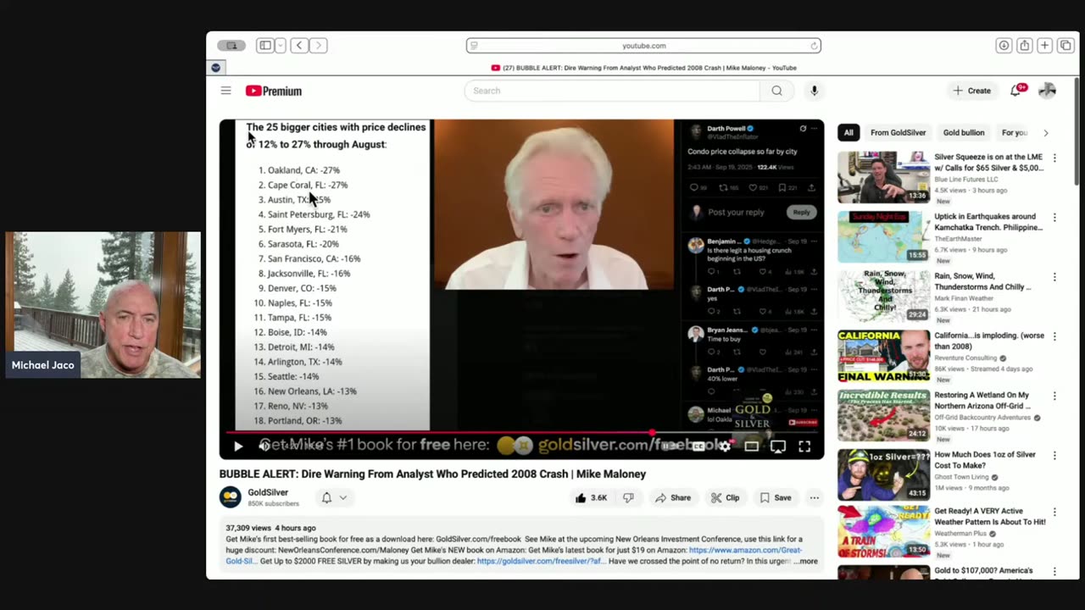Clip the video
Screen dimensions: 1085x610
tap(726, 498)
